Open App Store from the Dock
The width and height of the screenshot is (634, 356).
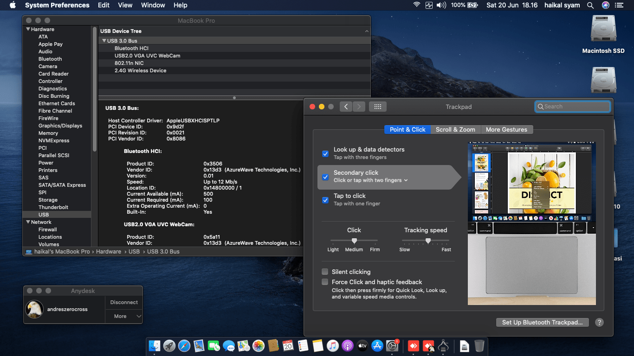(377, 345)
